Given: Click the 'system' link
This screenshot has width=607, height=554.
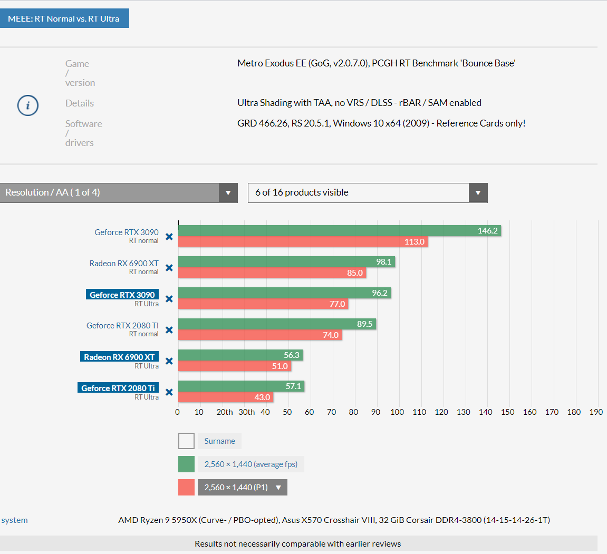Looking at the screenshot, I should click(14, 520).
